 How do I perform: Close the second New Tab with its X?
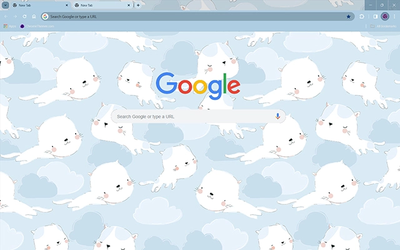point(129,5)
